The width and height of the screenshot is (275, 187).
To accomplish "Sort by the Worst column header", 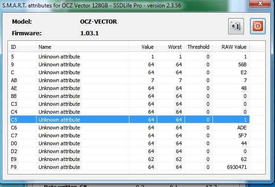I will tap(170, 47).
